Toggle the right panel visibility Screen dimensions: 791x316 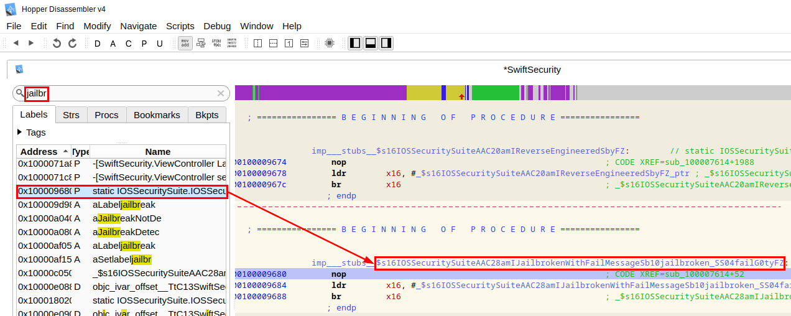(x=386, y=43)
